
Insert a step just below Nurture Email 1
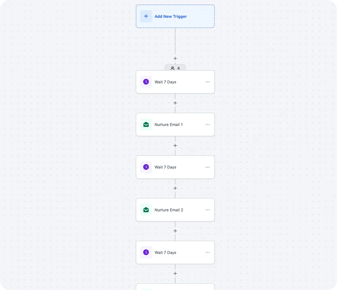175,145
